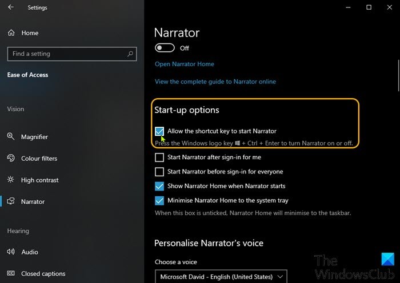Close the Settings window
The height and width of the screenshot is (283, 400).
pyautogui.click(x=390, y=7)
